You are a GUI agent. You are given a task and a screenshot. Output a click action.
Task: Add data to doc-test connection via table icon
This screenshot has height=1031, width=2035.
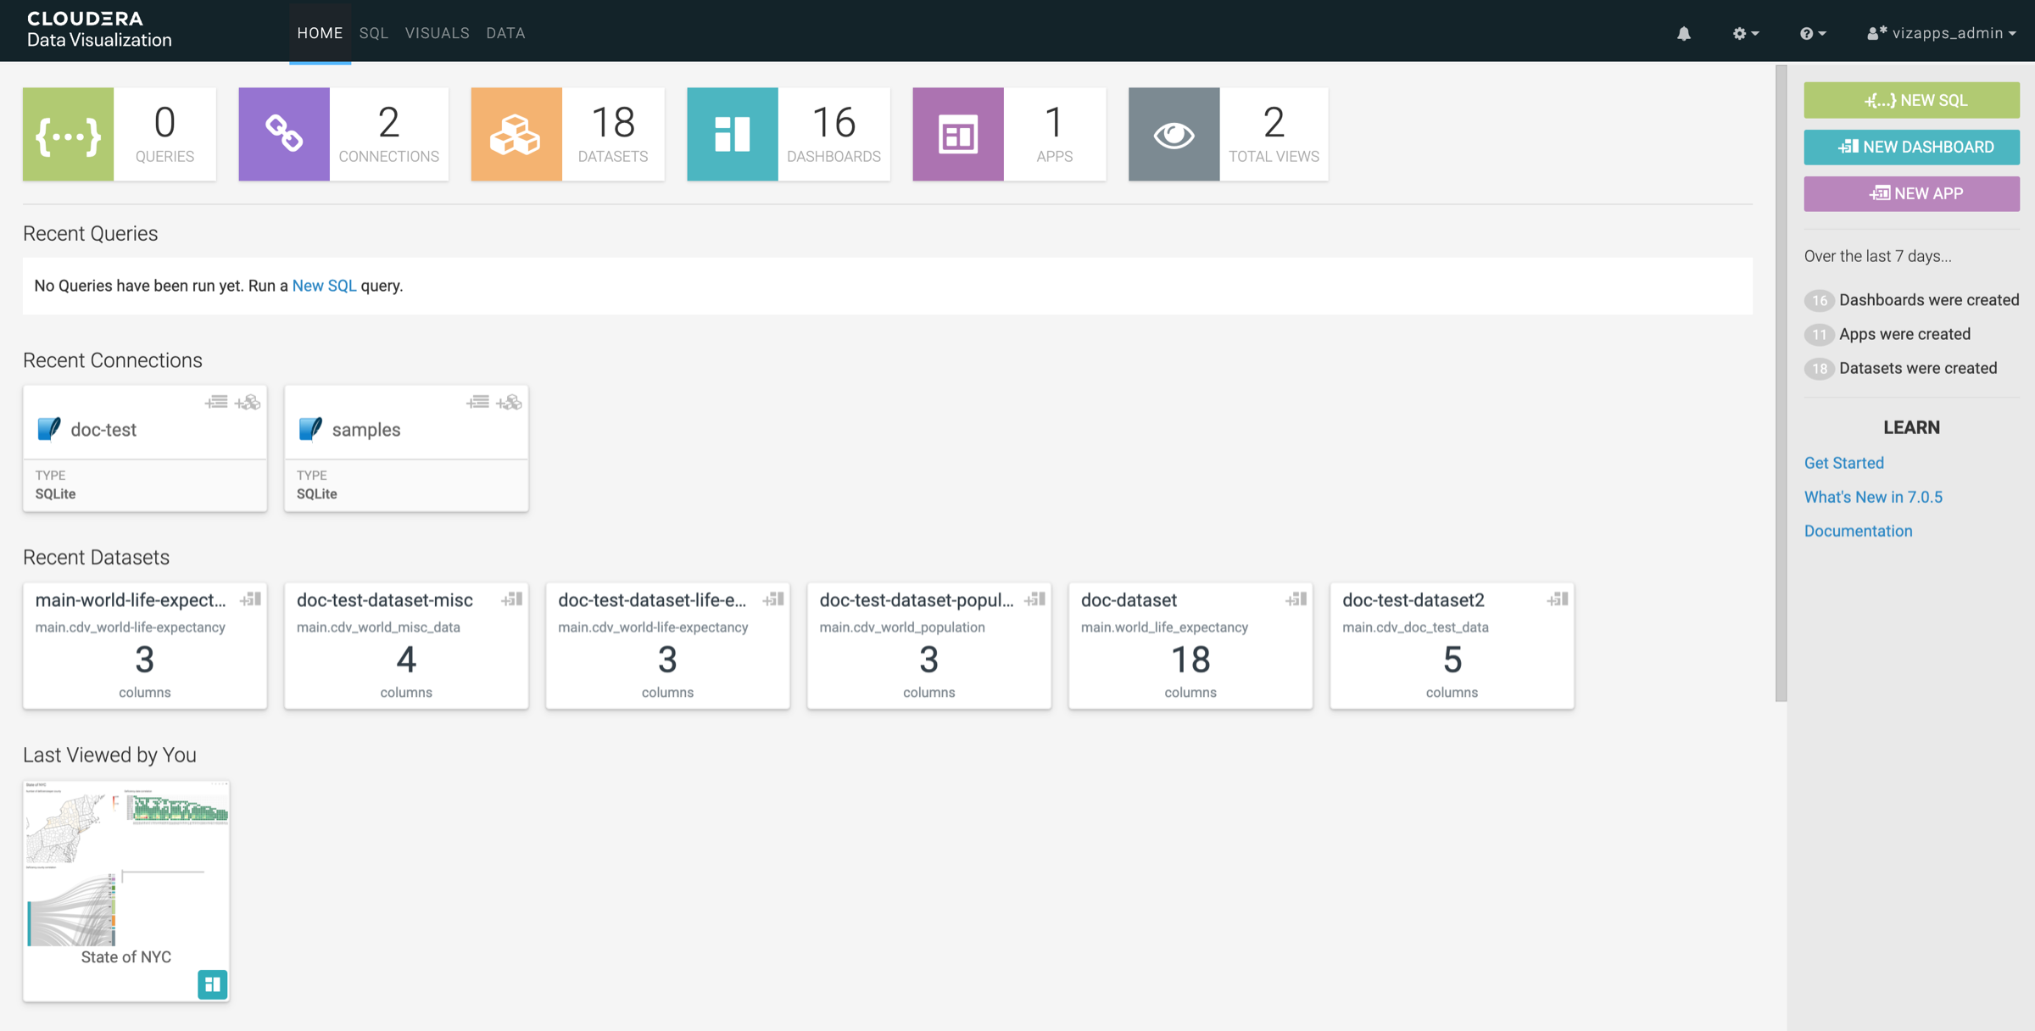click(216, 402)
